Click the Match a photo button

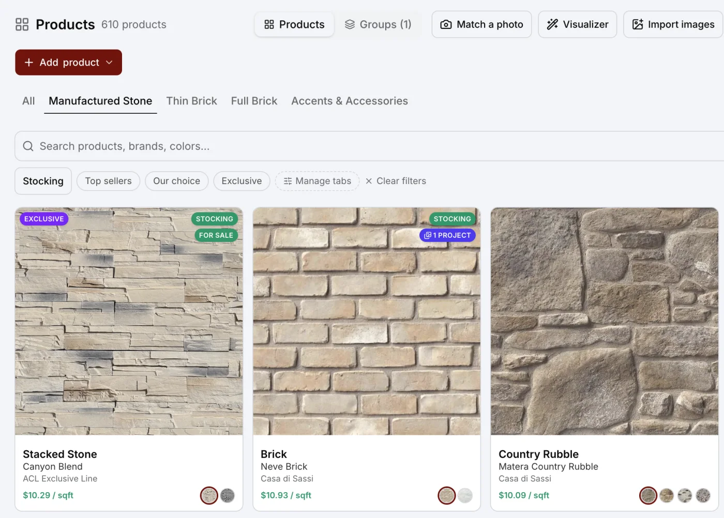pyautogui.click(x=481, y=24)
